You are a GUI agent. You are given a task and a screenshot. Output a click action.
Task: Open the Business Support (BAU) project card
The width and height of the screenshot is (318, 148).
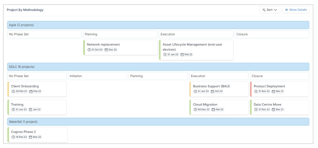[x=219, y=89]
